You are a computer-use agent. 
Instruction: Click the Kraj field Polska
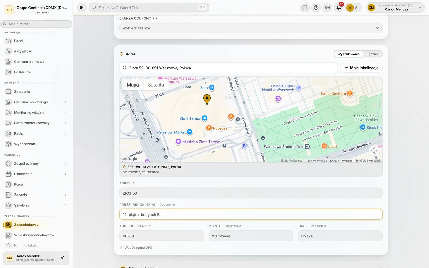tap(340, 236)
